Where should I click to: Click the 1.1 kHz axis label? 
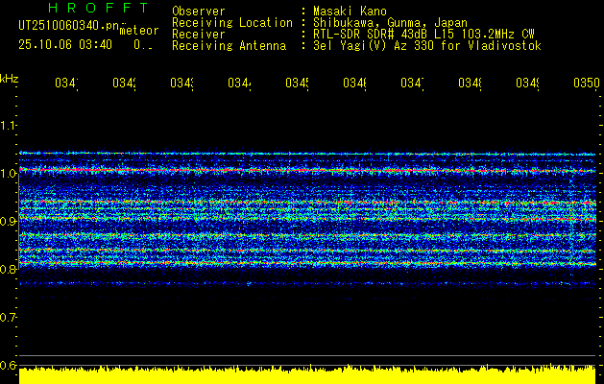8,125
